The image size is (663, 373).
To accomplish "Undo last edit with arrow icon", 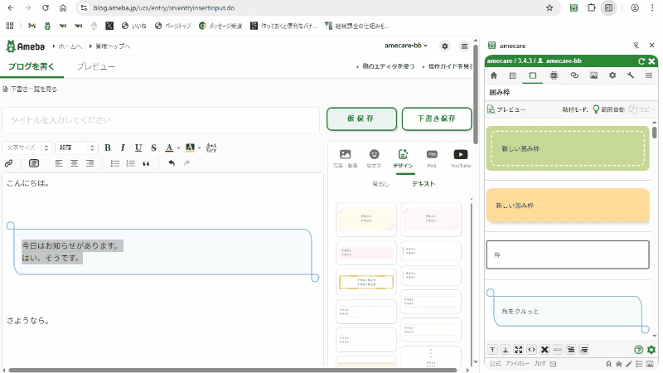I will point(171,163).
